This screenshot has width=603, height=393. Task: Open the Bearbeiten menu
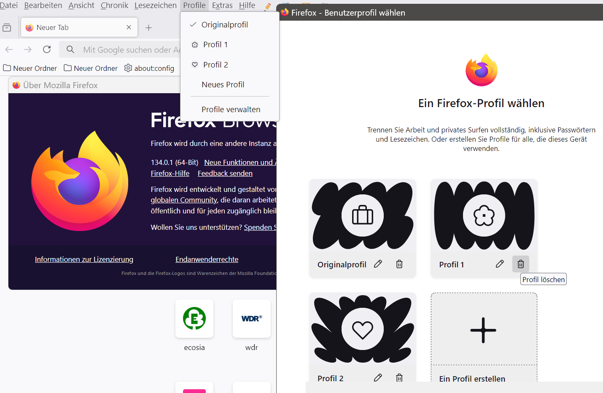(x=43, y=5)
